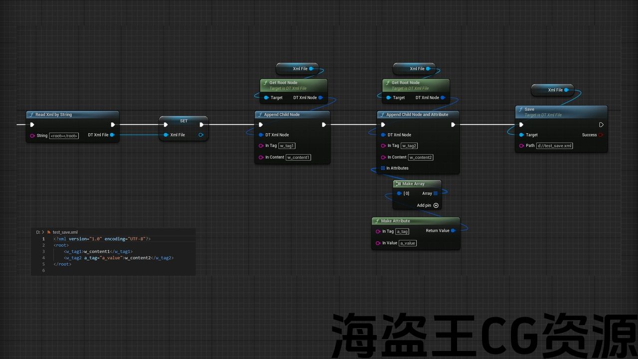Click the Add pin plus icon
Image resolution: width=638 pixels, height=359 pixels.
(x=436, y=205)
